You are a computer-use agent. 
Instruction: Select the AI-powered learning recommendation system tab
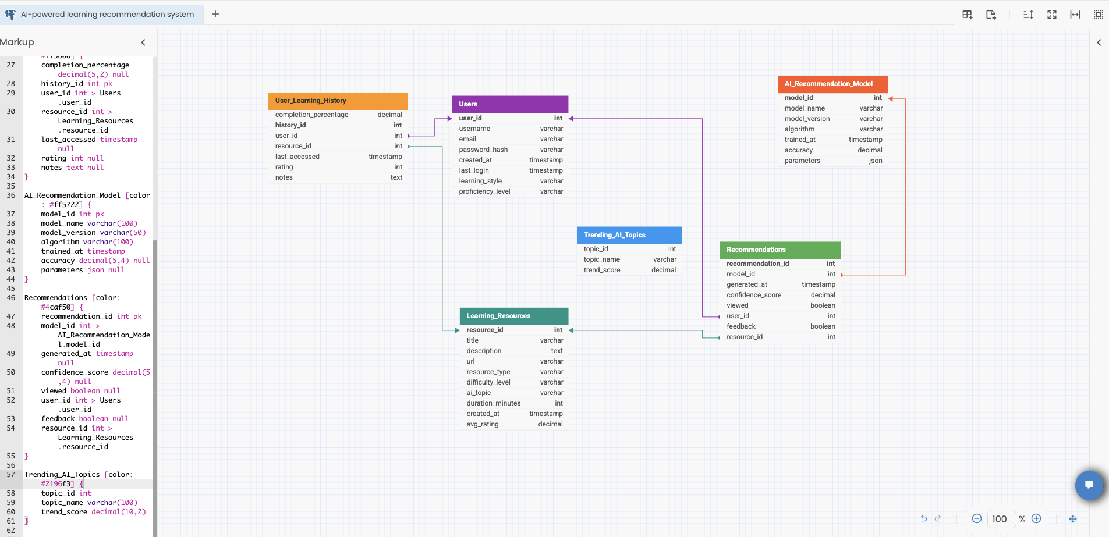[101, 14]
